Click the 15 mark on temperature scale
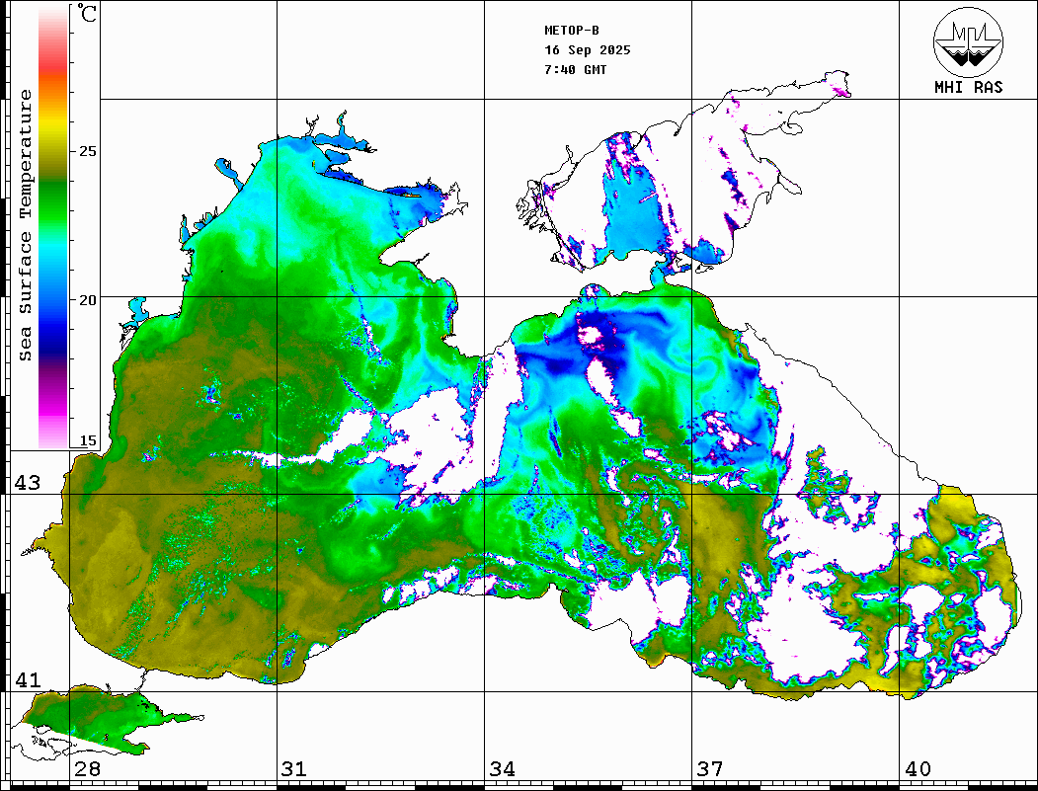Screen dimensions: 1038x791 88,440
